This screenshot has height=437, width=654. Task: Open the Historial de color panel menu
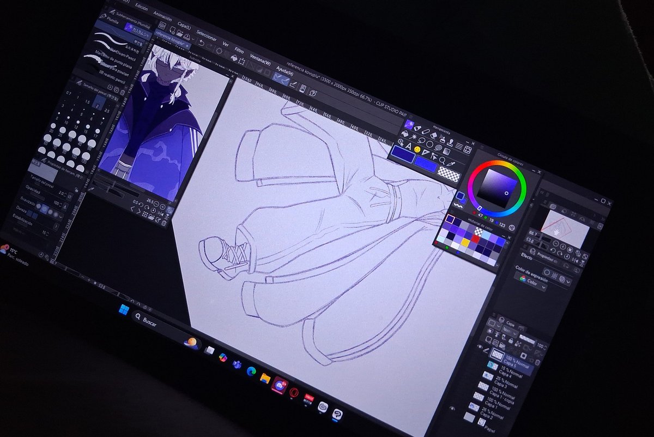tap(452, 211)
